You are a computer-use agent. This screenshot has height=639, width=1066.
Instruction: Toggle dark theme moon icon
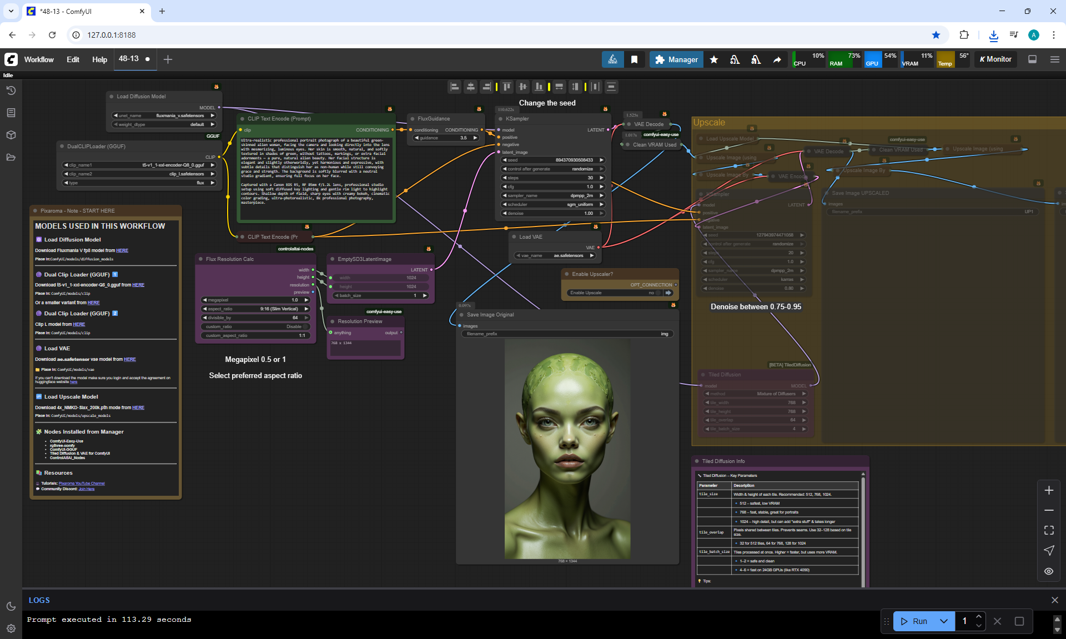(11, 606)
